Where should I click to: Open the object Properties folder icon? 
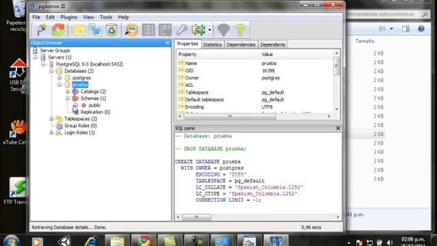tap(79, 30)
